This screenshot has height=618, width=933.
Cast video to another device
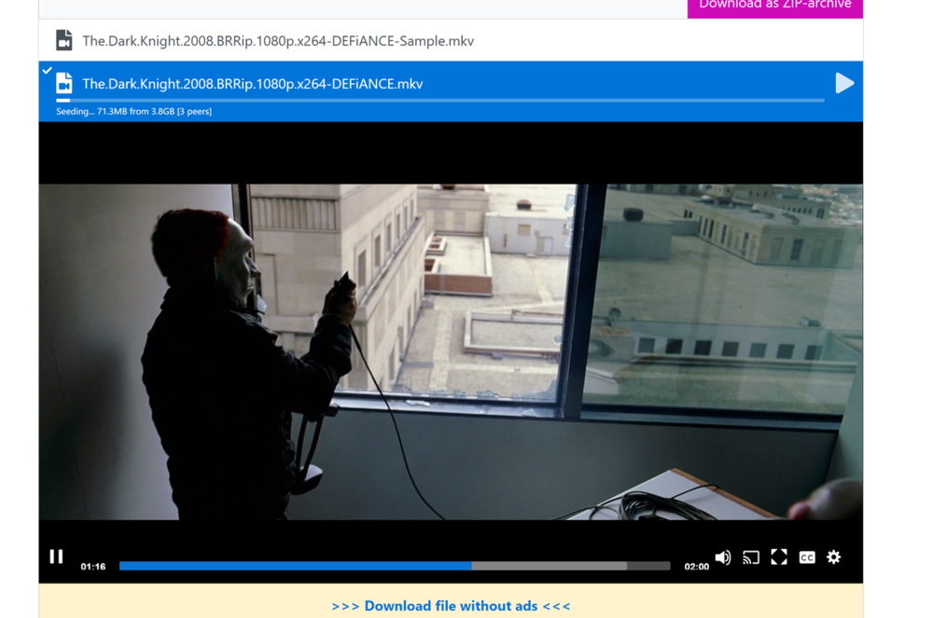(x=751, y=557)
